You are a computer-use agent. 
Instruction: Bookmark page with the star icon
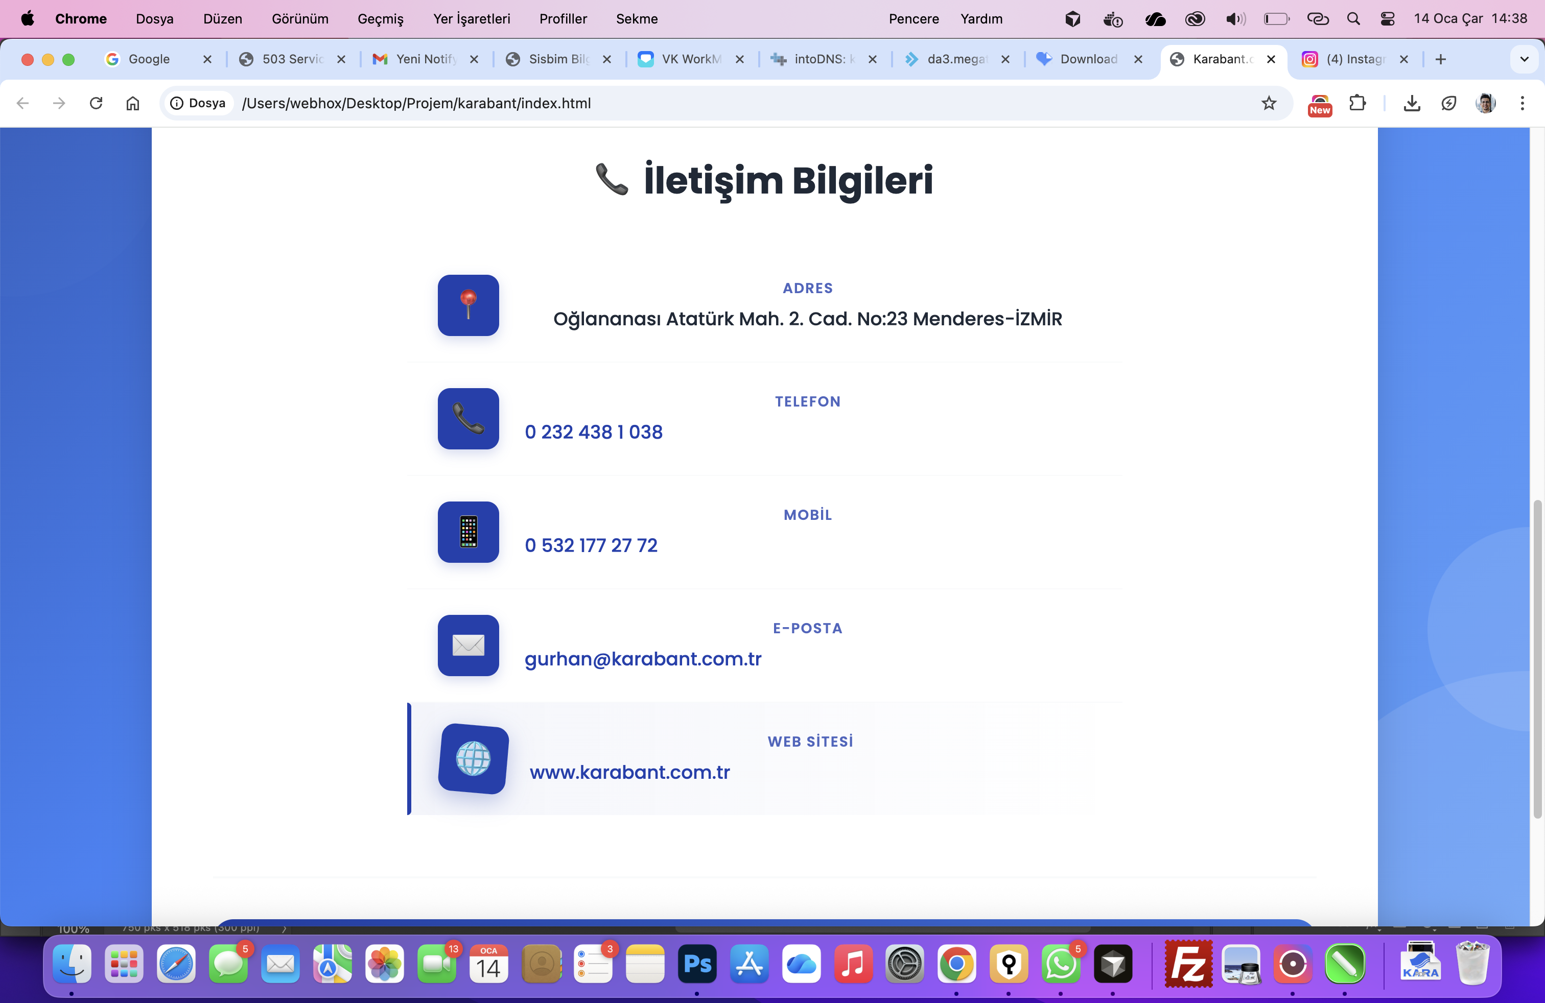click(x=1269, y=103)
